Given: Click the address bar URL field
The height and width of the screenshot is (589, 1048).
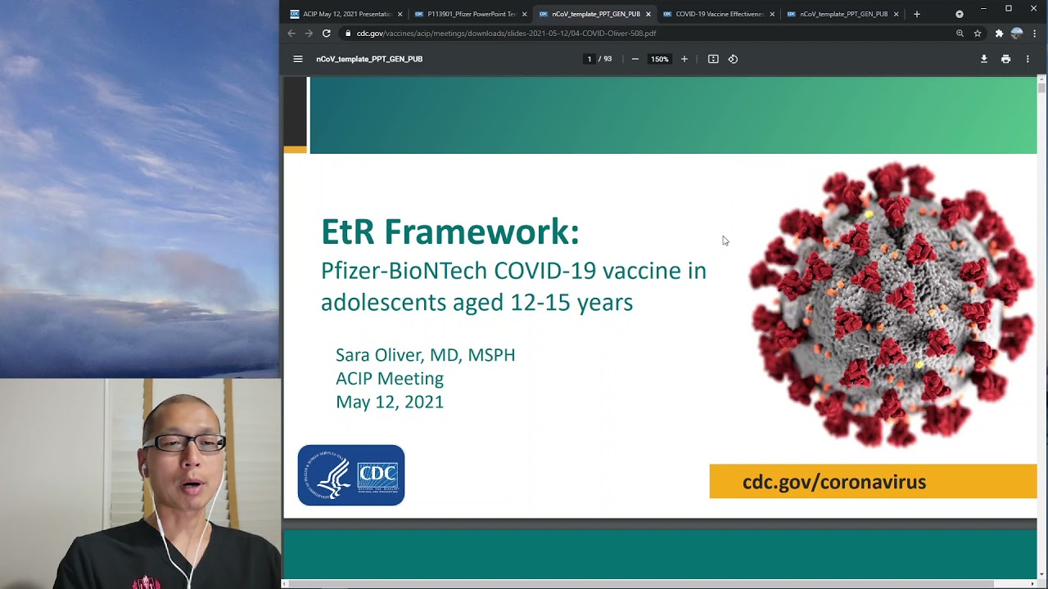Looking at the screenshot, I should coord(647,34).
